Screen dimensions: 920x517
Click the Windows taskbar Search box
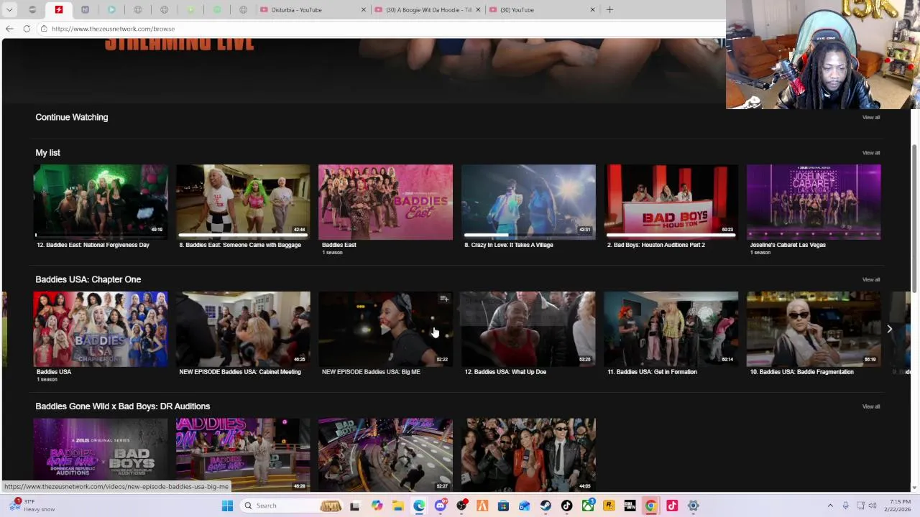291,506
